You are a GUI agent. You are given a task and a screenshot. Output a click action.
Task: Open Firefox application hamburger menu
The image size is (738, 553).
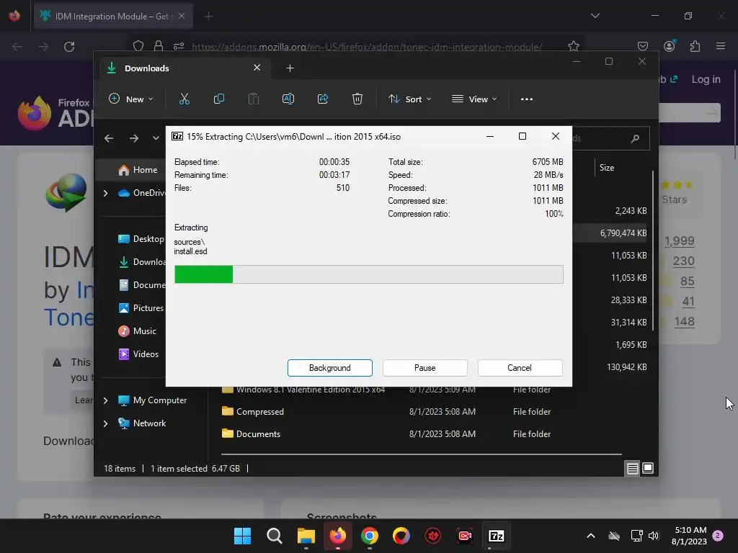(721, 46)
